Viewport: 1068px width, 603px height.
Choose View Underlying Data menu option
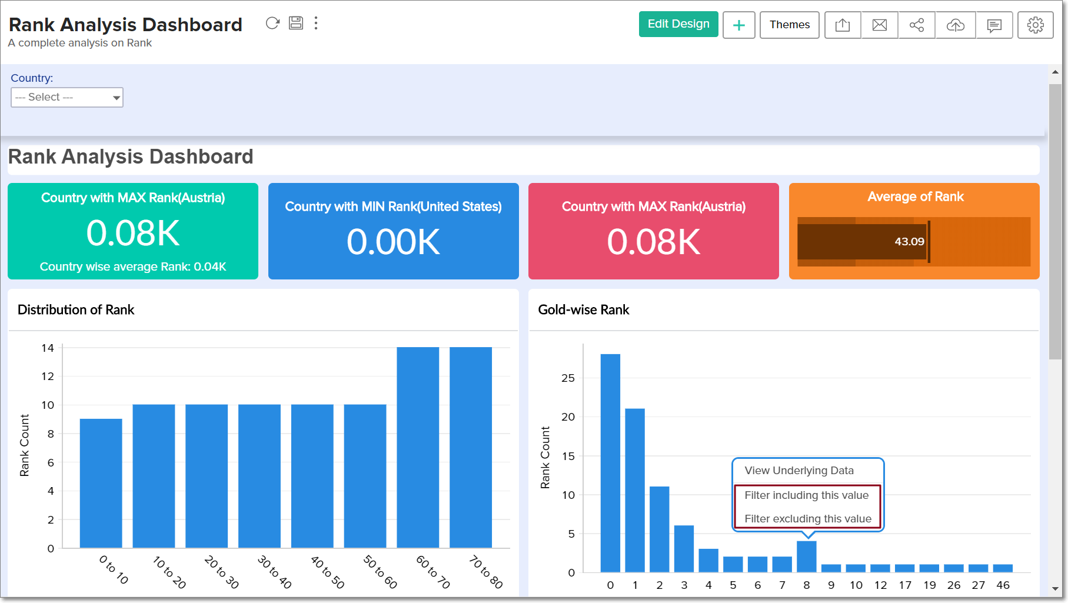coord(799,471)
